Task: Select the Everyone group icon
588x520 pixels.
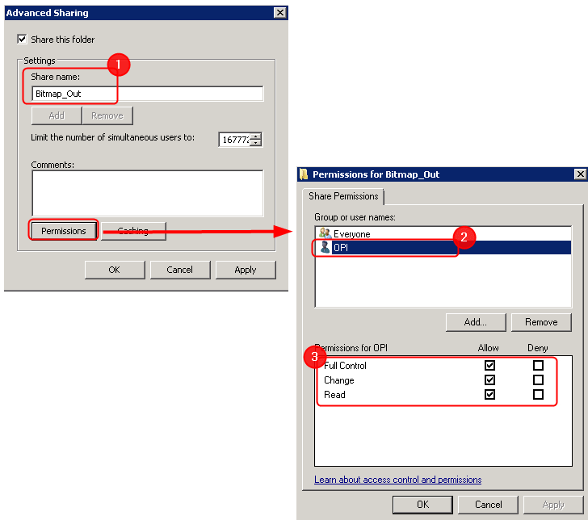Action: 325,233
